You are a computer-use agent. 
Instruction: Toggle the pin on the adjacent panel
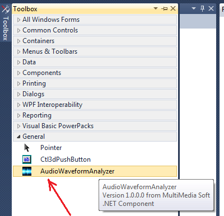(203, 8)
